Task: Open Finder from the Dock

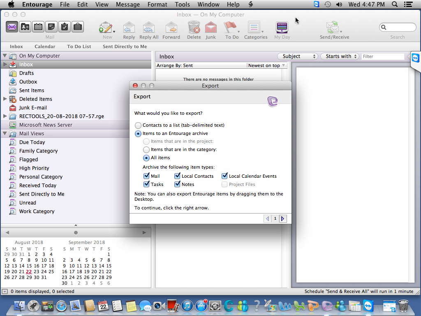Action: [19, 306]
